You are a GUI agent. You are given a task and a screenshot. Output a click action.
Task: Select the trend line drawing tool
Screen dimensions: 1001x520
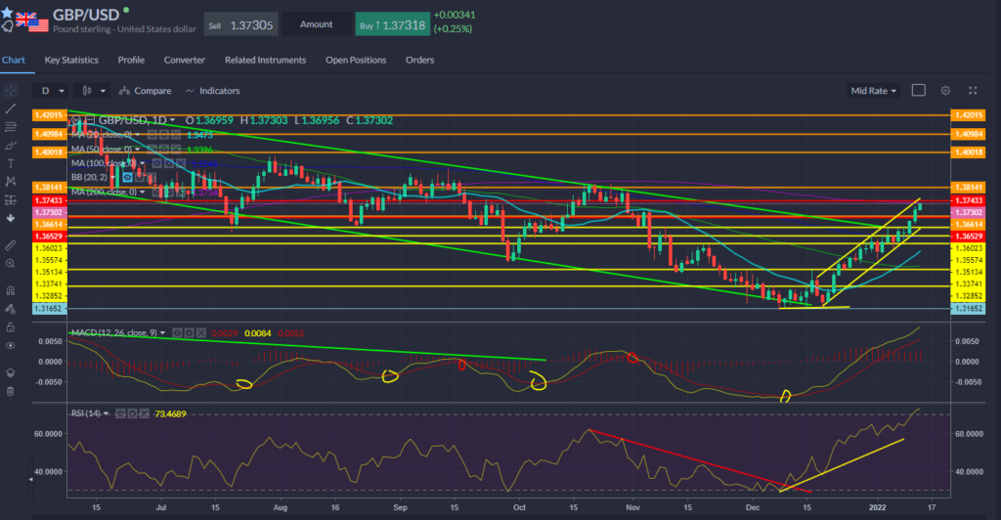click(x=10, y=108)
